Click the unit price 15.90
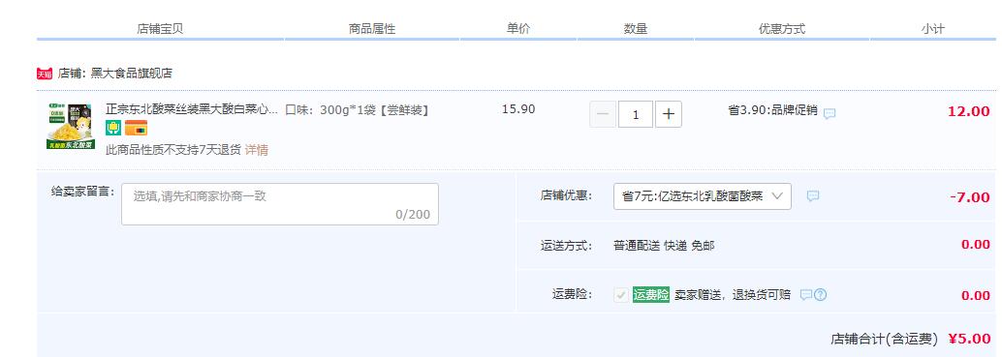The image size is (1002, 357). (518, 109)
